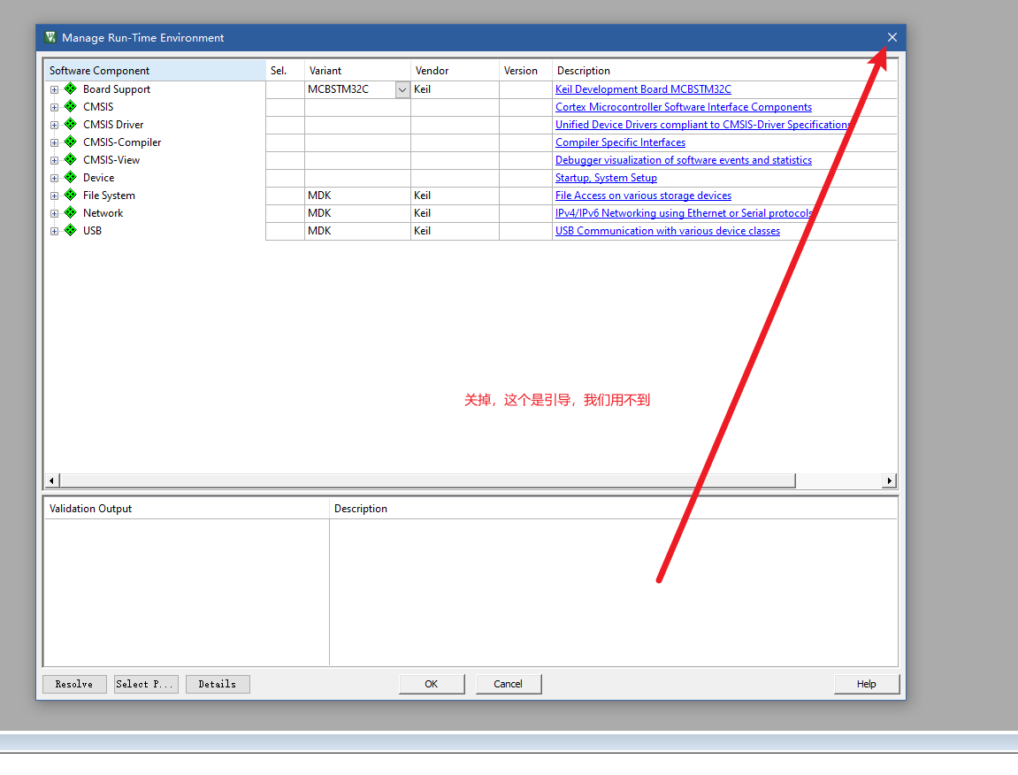This screenshot has height=775, width=1018.
Task: Expand the Device tree node
Action: (x=55, y=178)
